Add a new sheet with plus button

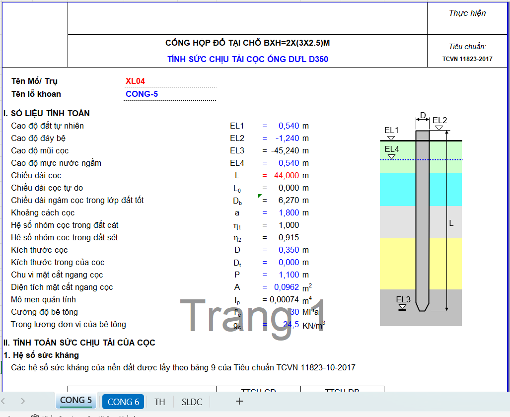point(239,401)
